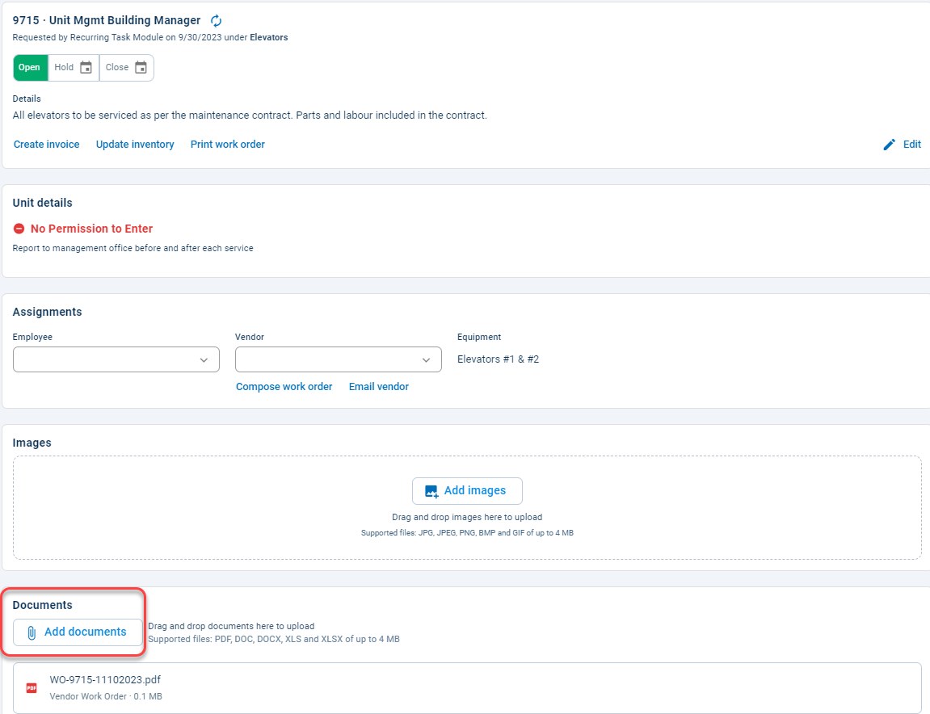The height and width of the screenshot is (714, 930).
Task: Click the Create invoice link
Action: point(46,145)
